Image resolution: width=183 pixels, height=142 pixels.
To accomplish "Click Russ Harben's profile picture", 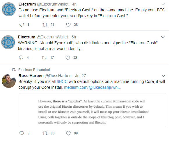I will (x=8, y=80).
